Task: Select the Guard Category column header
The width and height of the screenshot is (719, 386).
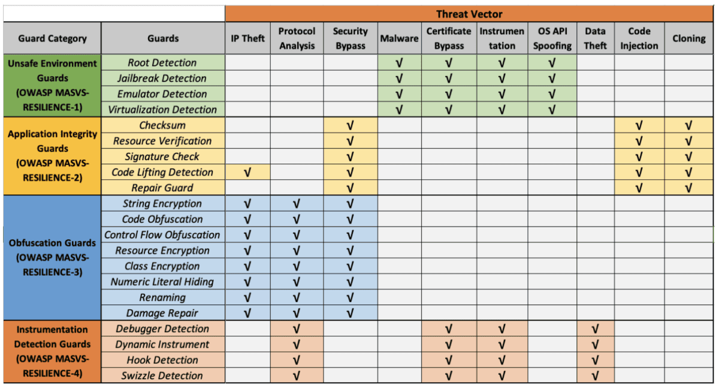Action: pos(52,38)
